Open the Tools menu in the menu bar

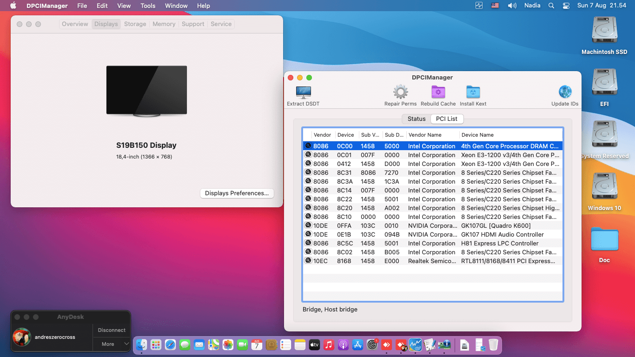tap(148, 6)
